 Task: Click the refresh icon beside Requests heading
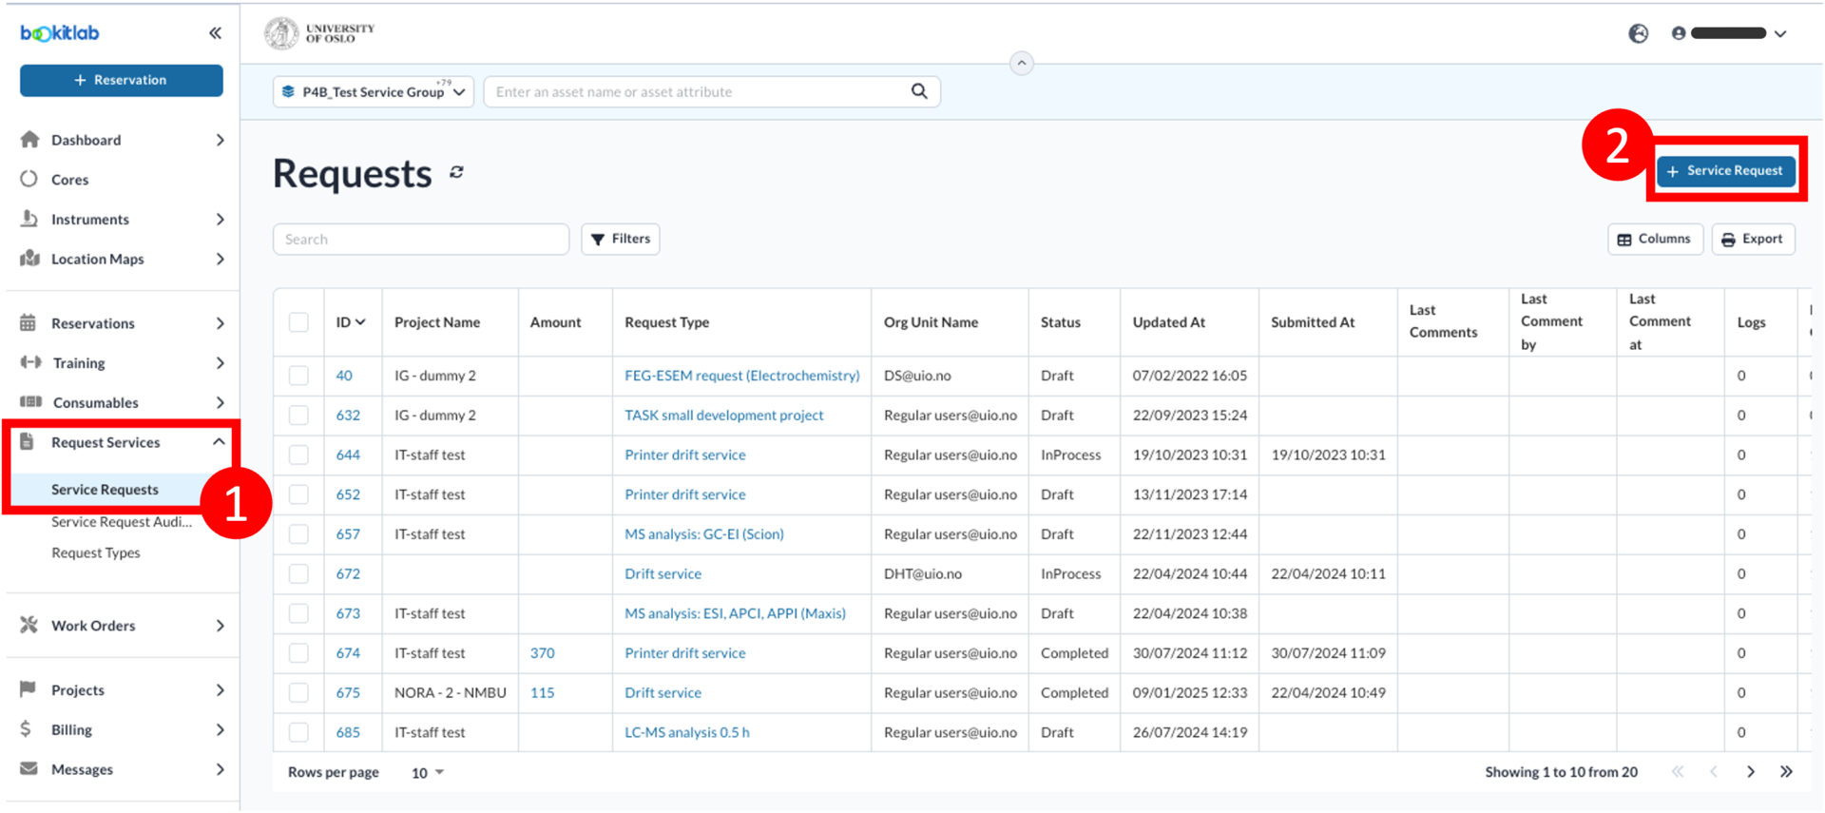click(x=457, y=172)
